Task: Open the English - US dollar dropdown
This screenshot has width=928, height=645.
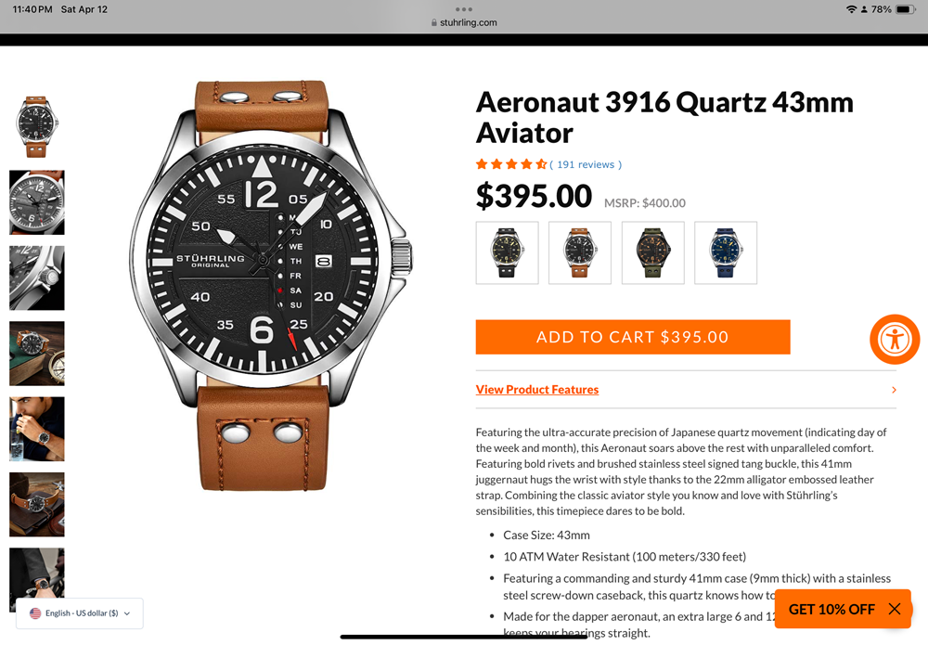Action: click(x=80, y=613)
